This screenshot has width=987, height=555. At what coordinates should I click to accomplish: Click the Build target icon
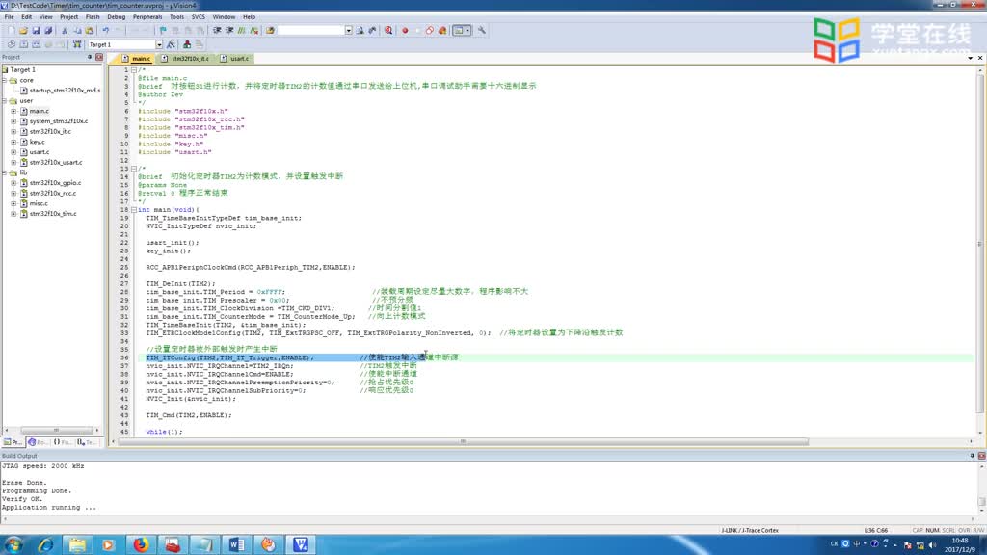coord(24,44)
